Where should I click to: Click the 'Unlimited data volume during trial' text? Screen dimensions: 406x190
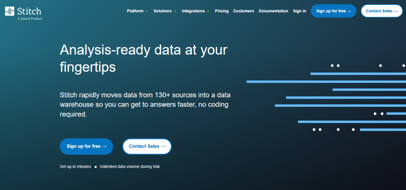pyautogui.click(x=129, y=167)
